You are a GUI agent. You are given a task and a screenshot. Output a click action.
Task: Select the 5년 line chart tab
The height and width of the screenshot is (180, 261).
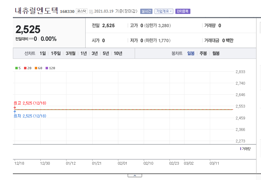pos(106,54)
